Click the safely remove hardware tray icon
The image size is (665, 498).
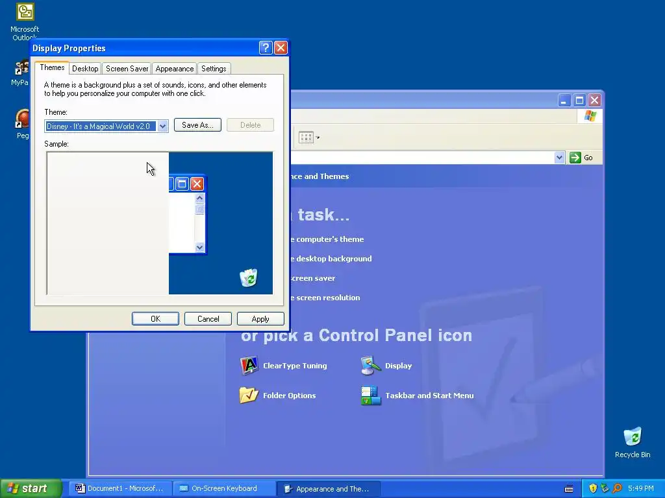[x=605, y=488]
